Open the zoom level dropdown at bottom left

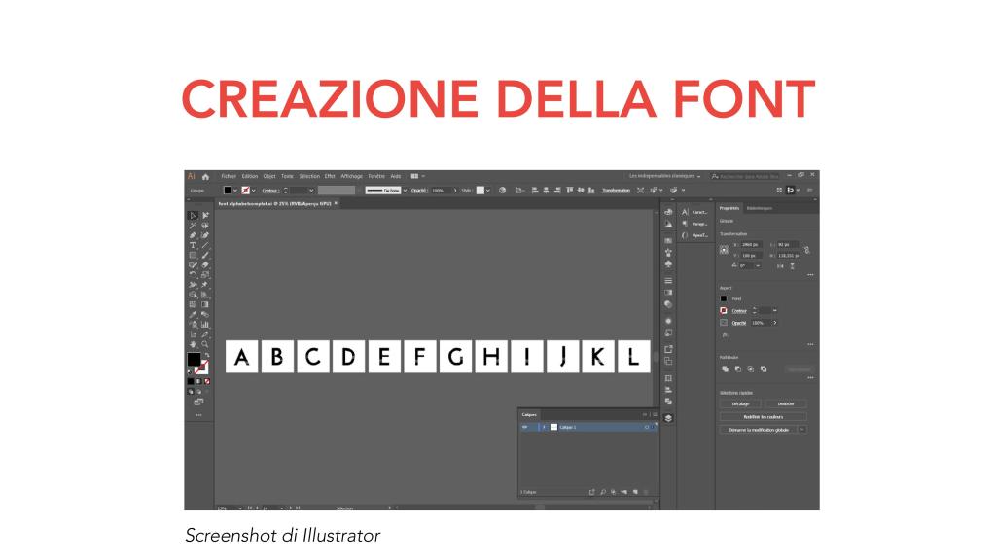[x=240, y=507]
